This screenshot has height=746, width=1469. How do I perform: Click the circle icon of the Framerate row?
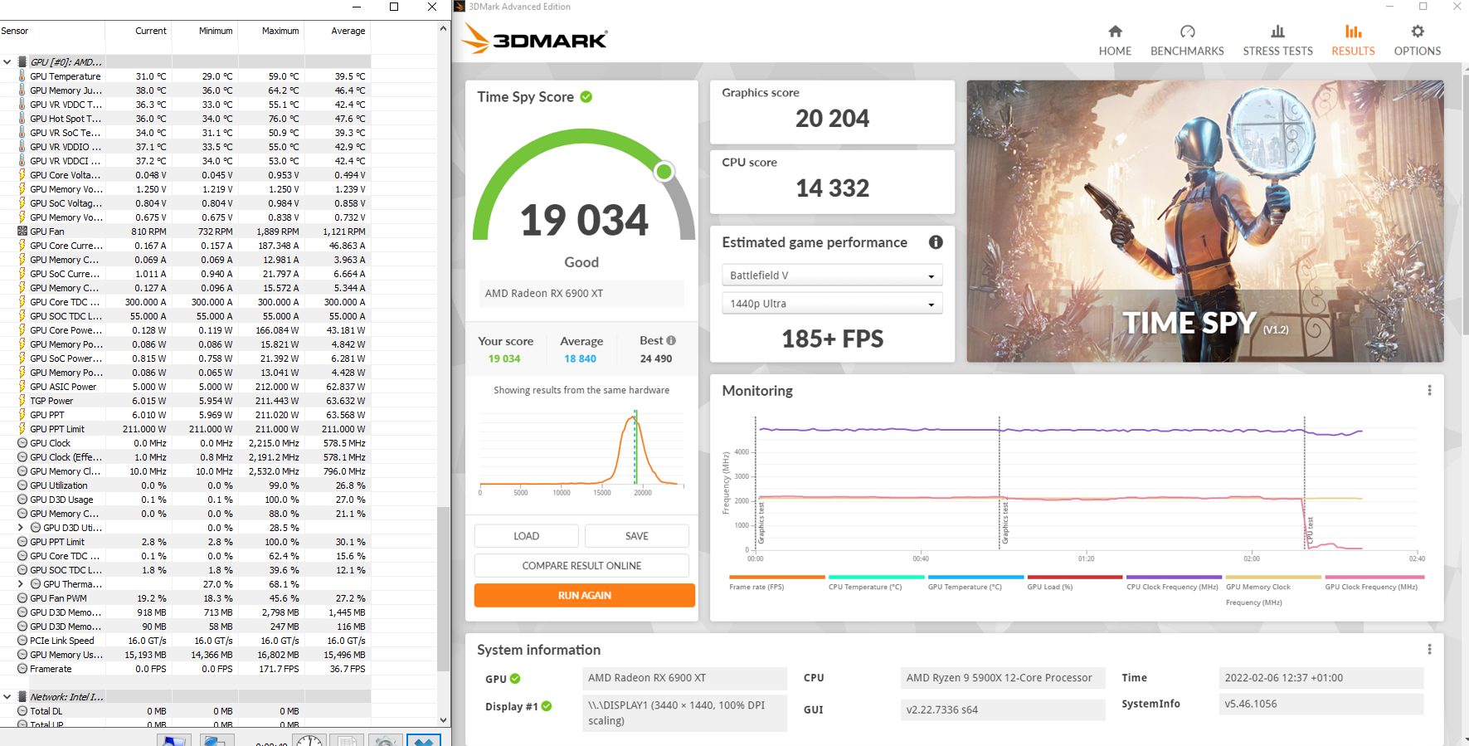[22, 669]
